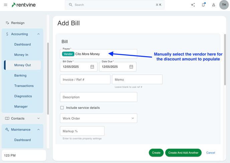Enable the Include service details checkbox

(x=62, y=108)
